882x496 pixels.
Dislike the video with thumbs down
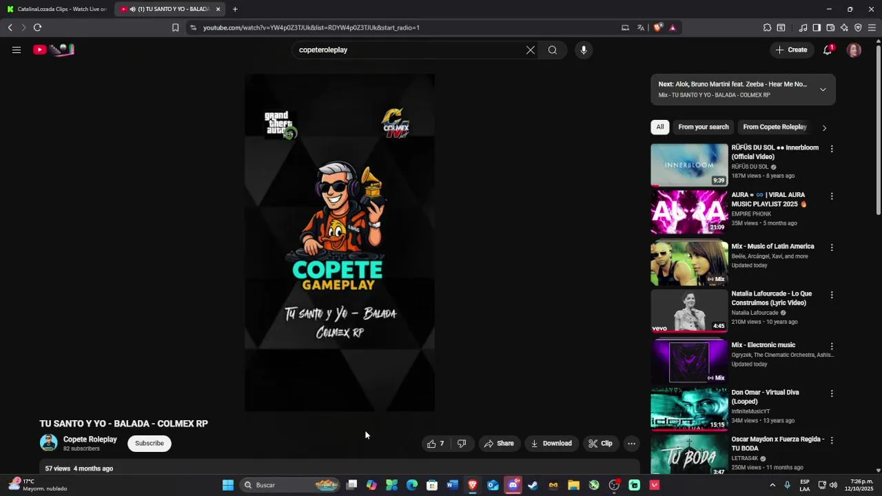[x=462, y=444]
